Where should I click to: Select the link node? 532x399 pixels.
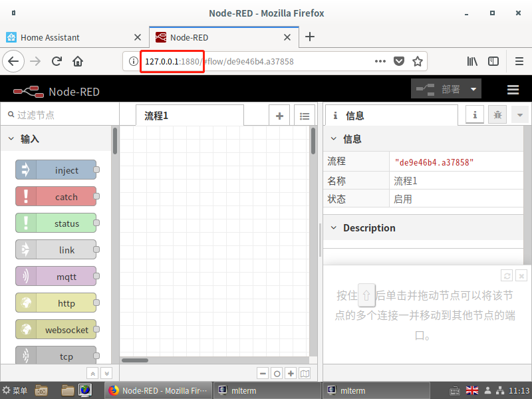click(57, 250)
